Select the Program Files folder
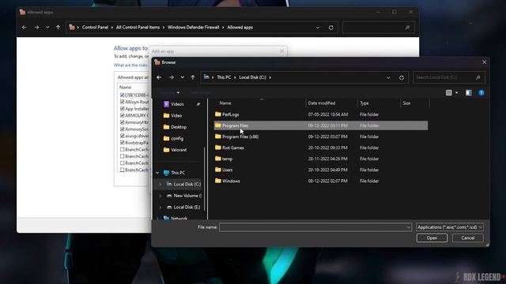This screenshot has height=284, width=506. [321, 125]
